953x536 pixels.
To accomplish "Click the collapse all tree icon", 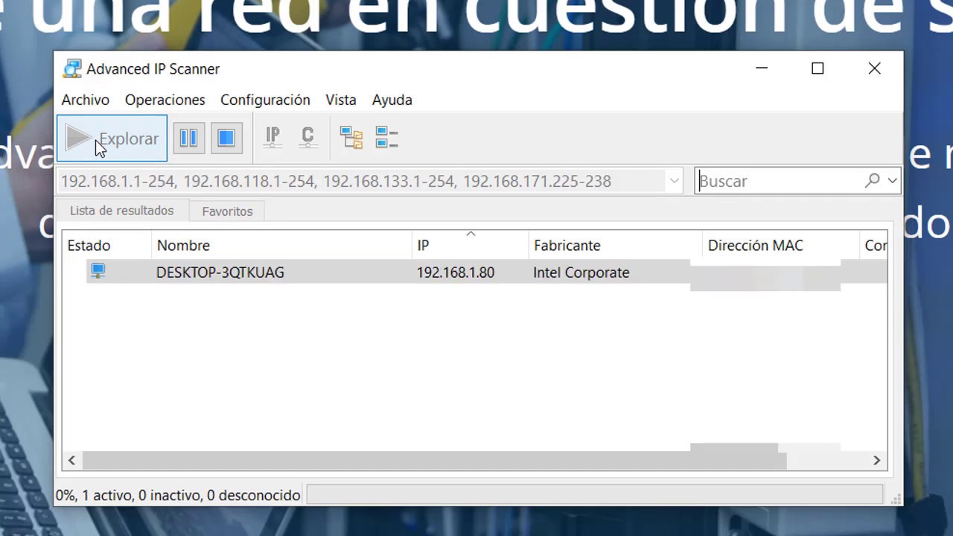I will pos(386,137).
